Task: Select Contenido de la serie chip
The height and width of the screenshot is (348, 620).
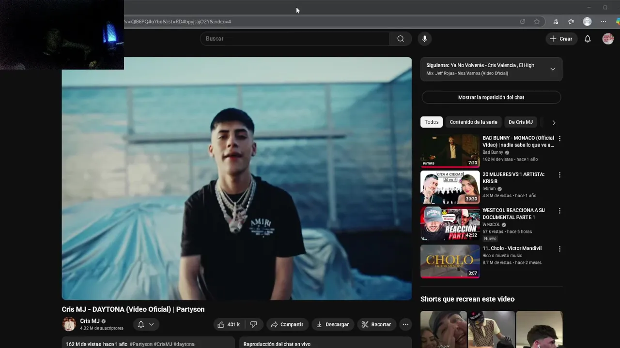Action: (473, 122)
